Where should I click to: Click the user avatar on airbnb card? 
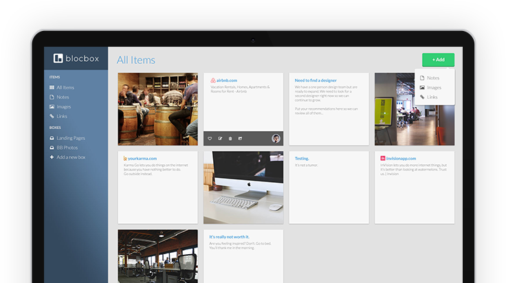coord(276,138)
